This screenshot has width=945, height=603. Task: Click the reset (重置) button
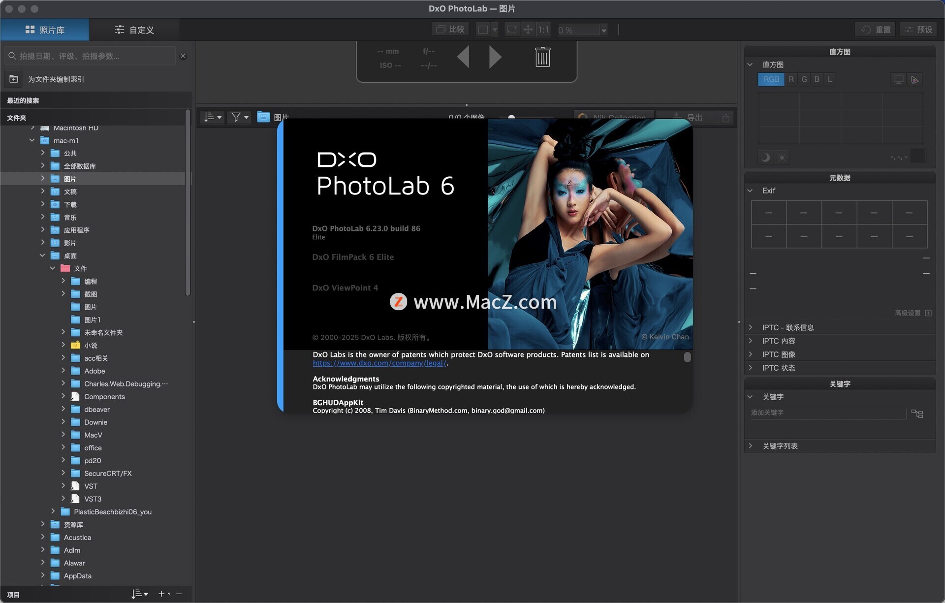tap(875, 30)
